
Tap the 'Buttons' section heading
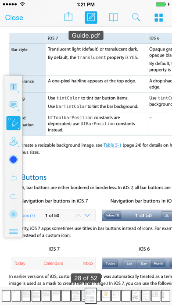[x=34, y=177]
